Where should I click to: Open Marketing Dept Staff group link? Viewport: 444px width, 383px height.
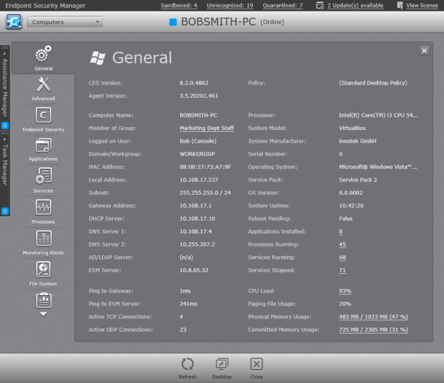[x=207, y=128]
